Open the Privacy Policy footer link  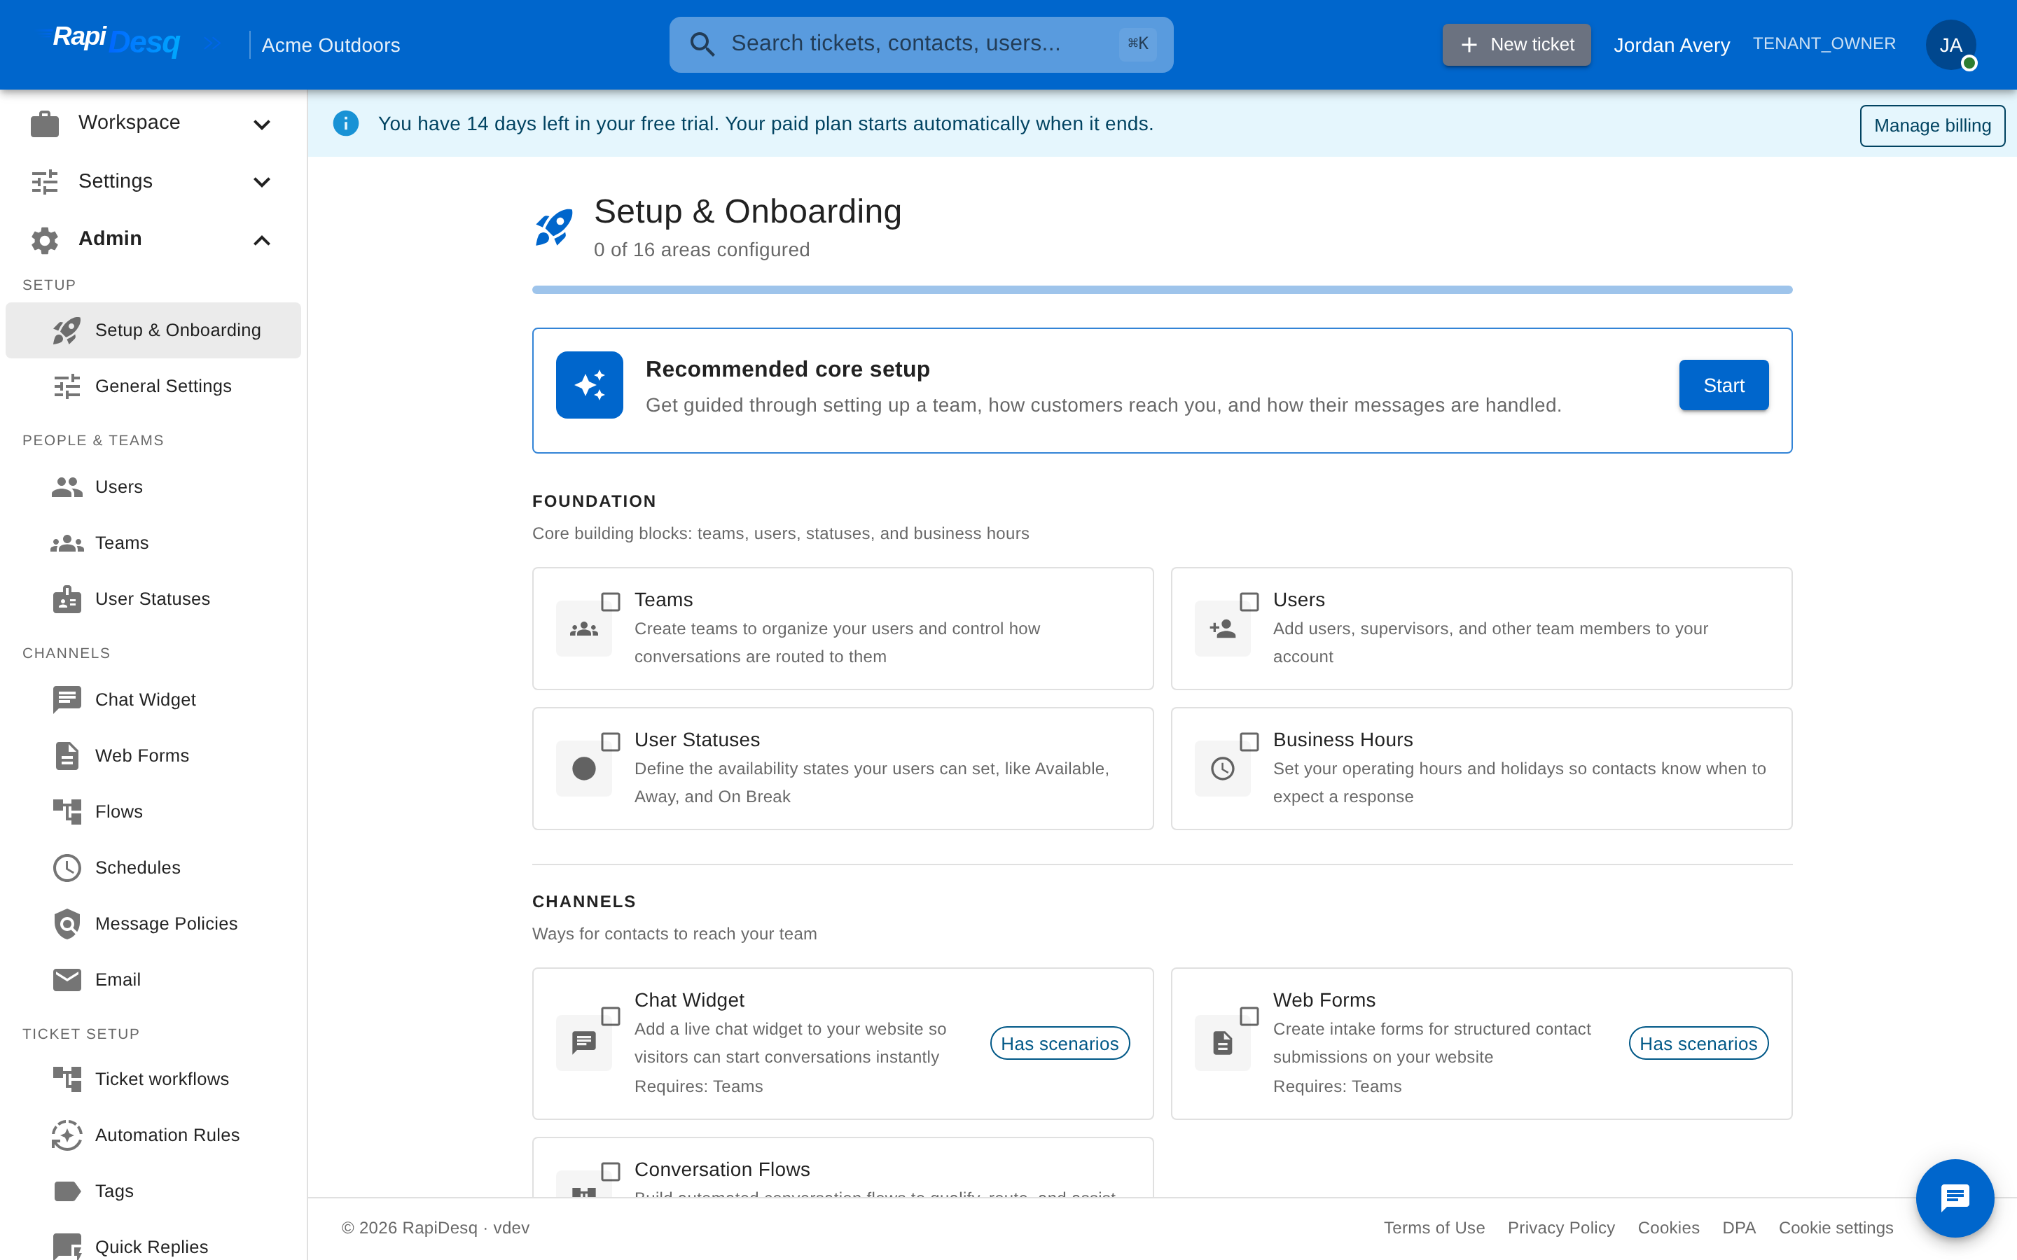click(1561, 1228)
